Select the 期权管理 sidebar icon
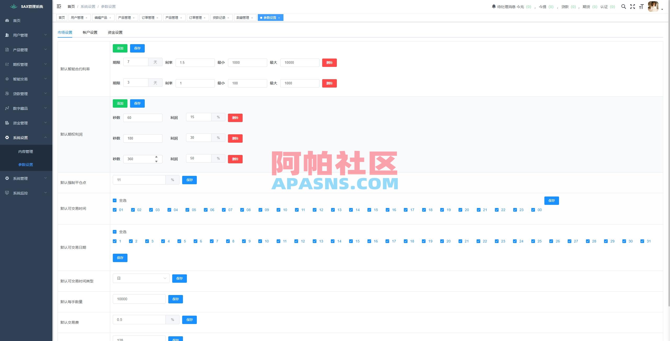This screenshot has width=670, height=341. [x=7, y=64]
